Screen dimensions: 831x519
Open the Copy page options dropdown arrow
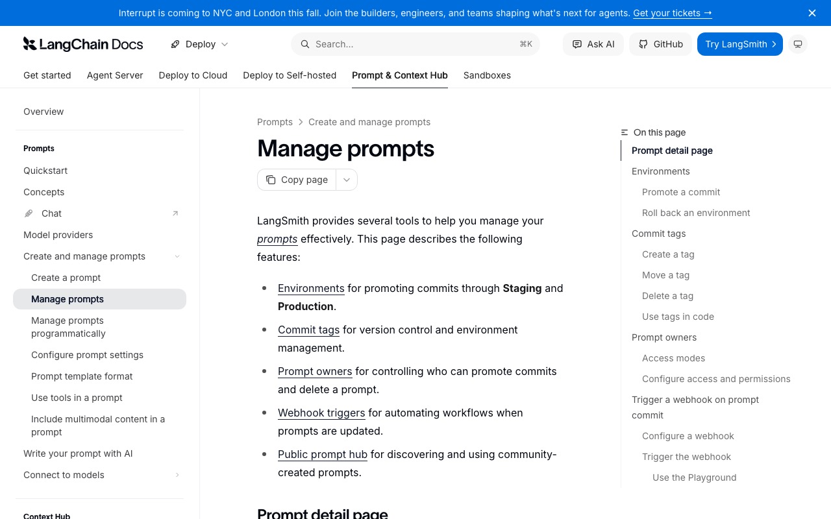point(347,180)
